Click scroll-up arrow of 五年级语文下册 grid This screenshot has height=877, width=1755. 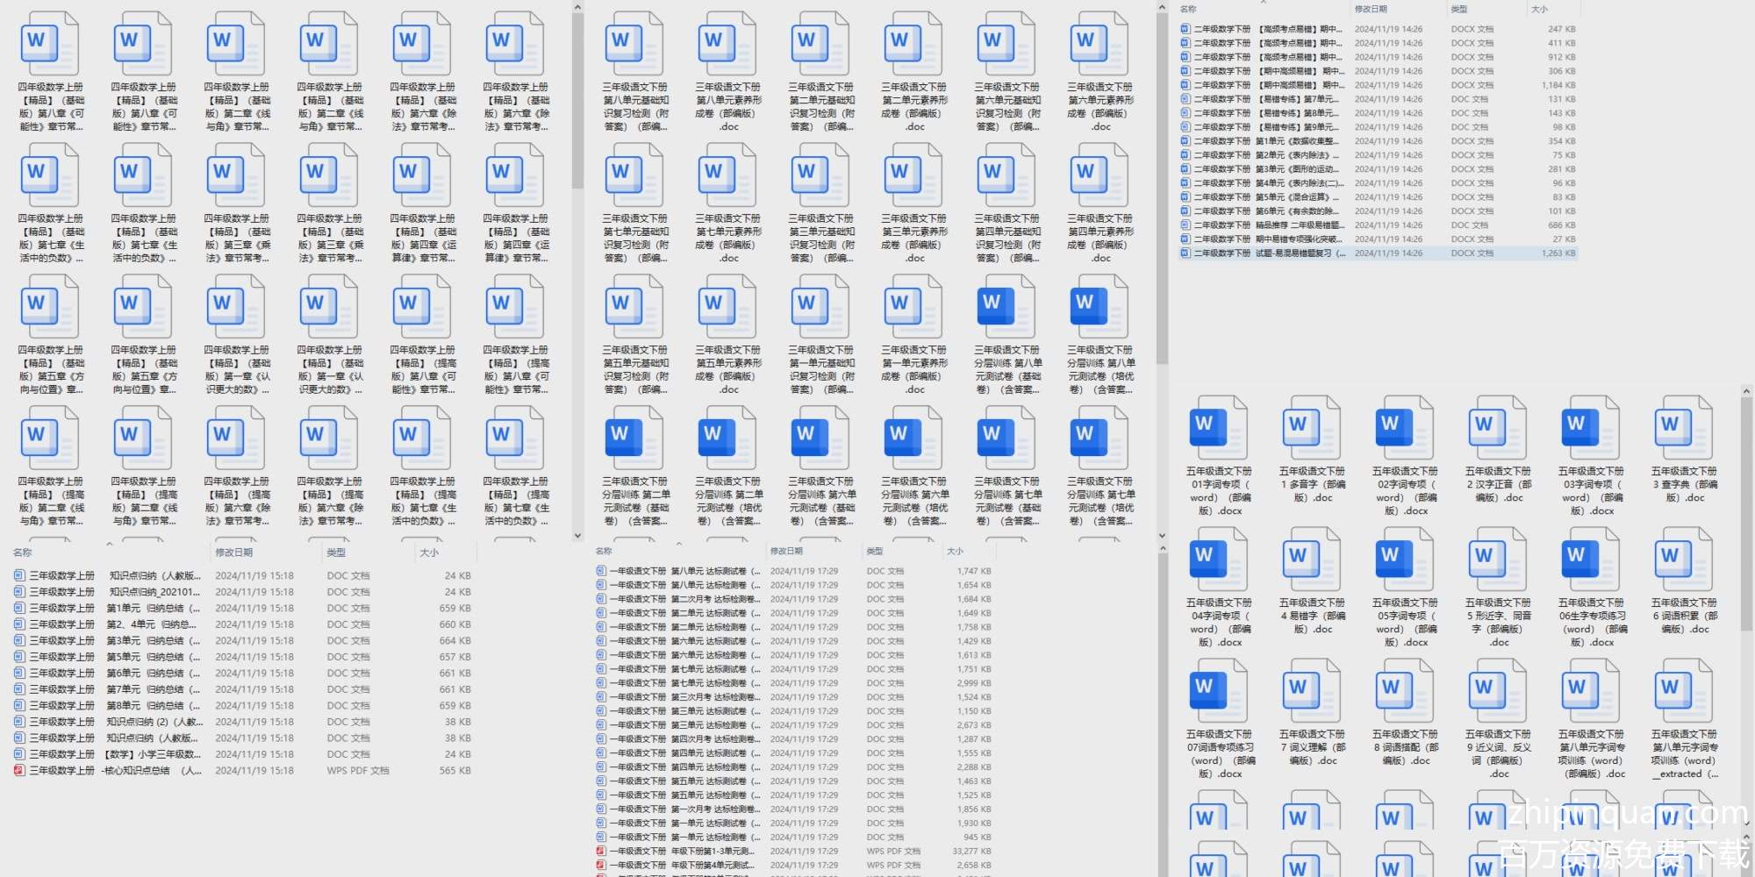tap(1746, 391)
